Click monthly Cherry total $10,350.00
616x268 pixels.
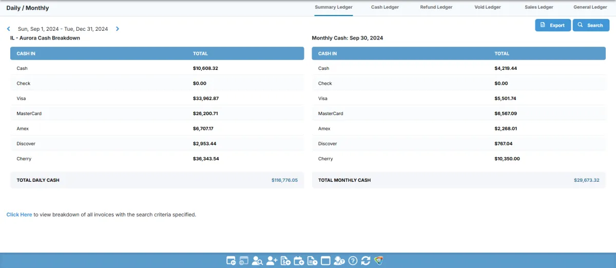click(507, 159)
